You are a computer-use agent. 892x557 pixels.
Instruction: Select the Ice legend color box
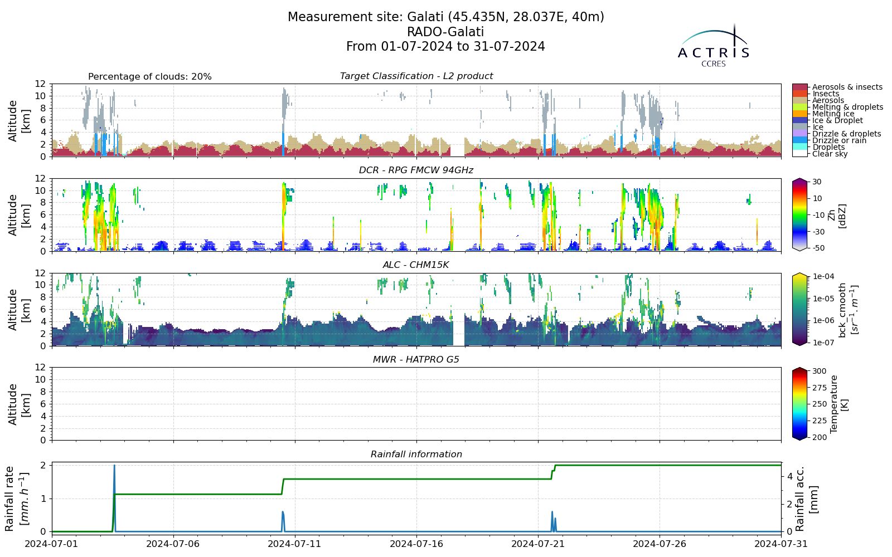[800, 127]
